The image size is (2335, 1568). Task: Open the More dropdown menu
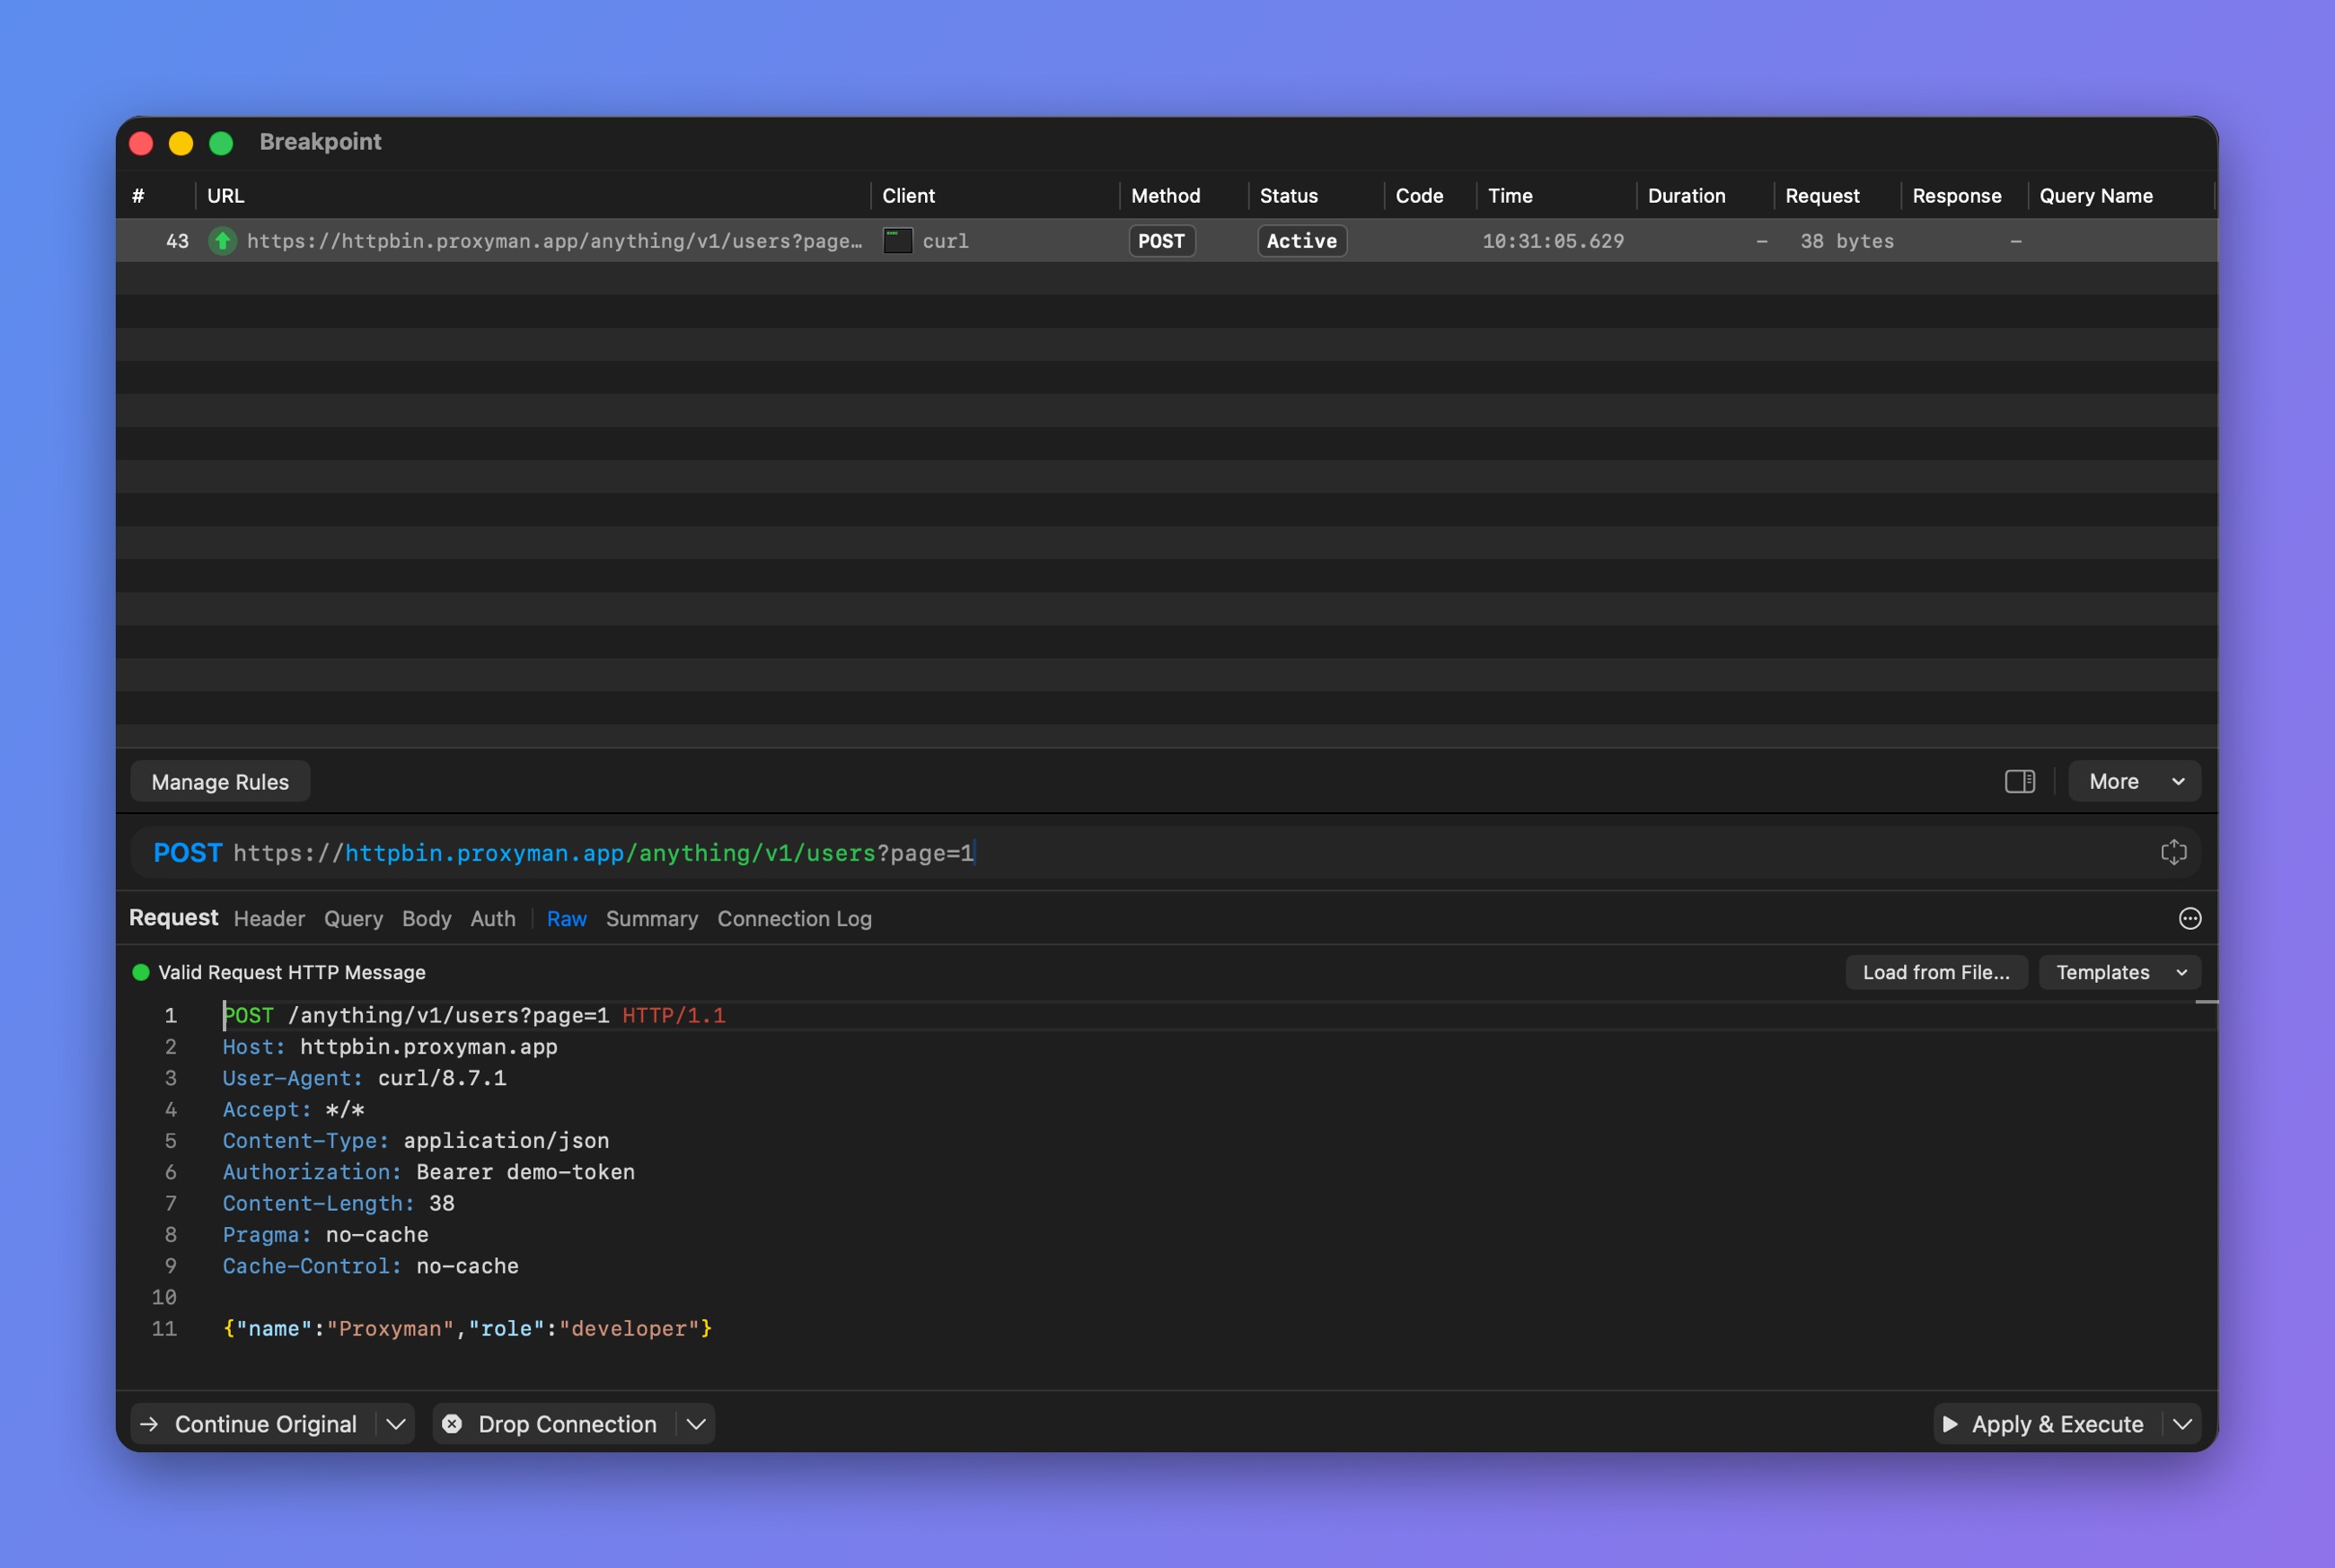(x=2134, y=782)
